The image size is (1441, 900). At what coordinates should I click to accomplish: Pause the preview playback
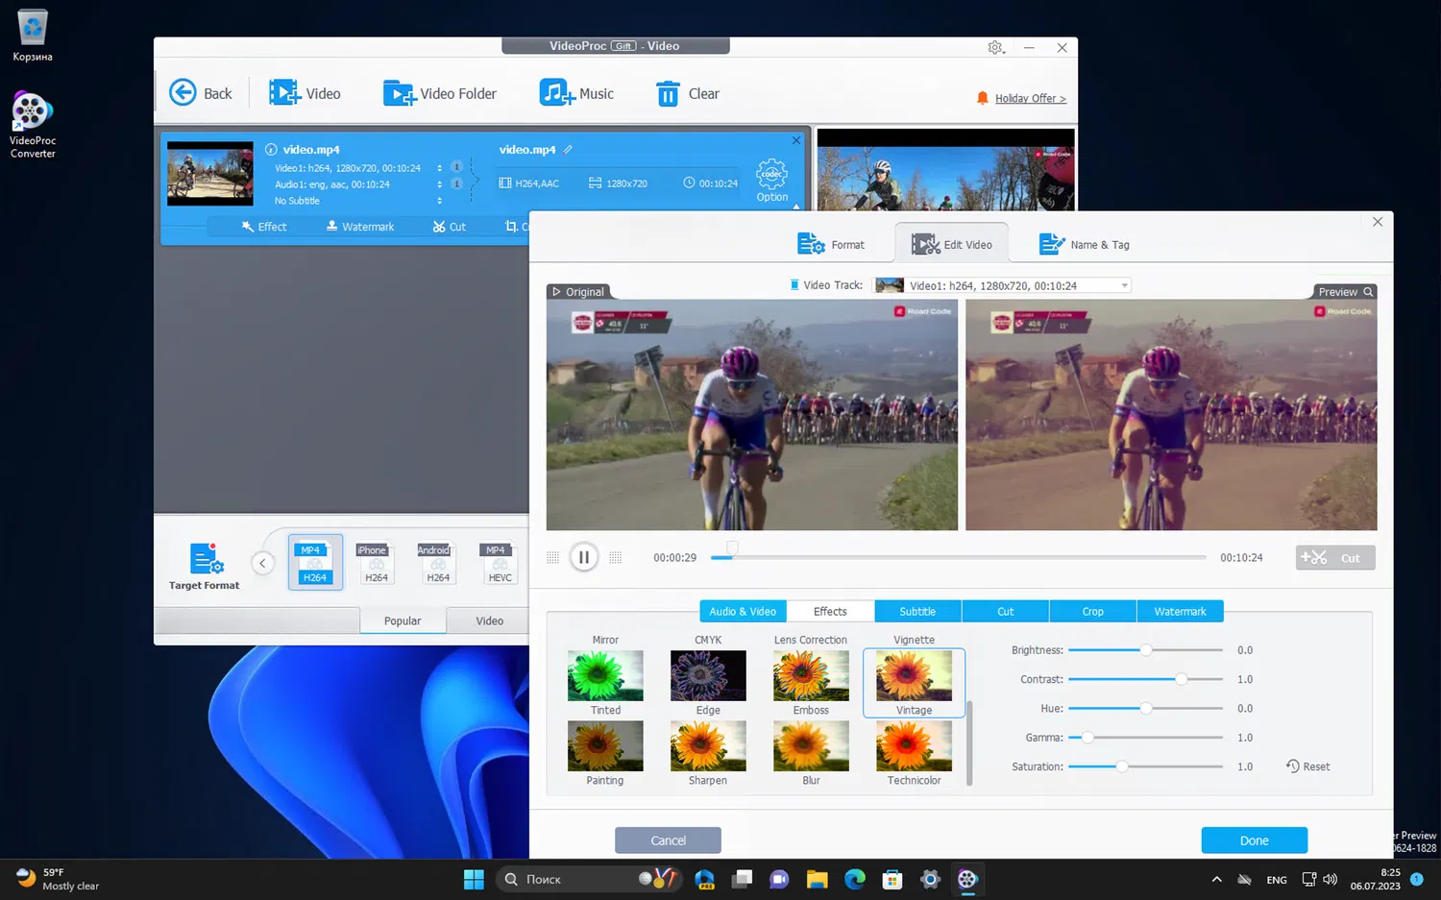[583, 556]
